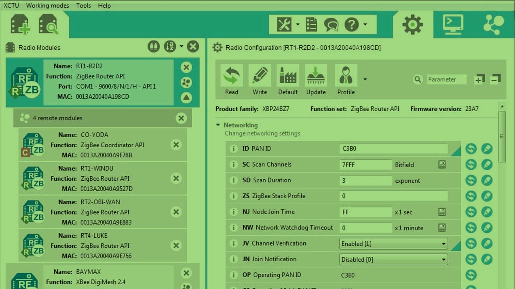The height and width of the screenshot is (289, 515).
Task: Discover remote nodes for RT1-R2D2
Action: (186, 83)
